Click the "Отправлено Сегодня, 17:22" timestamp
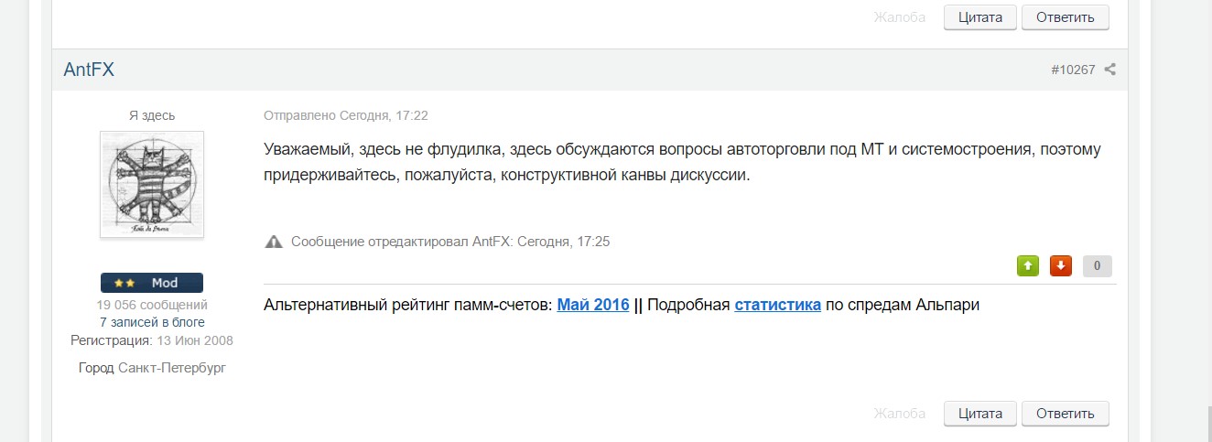 pos(346,115)
